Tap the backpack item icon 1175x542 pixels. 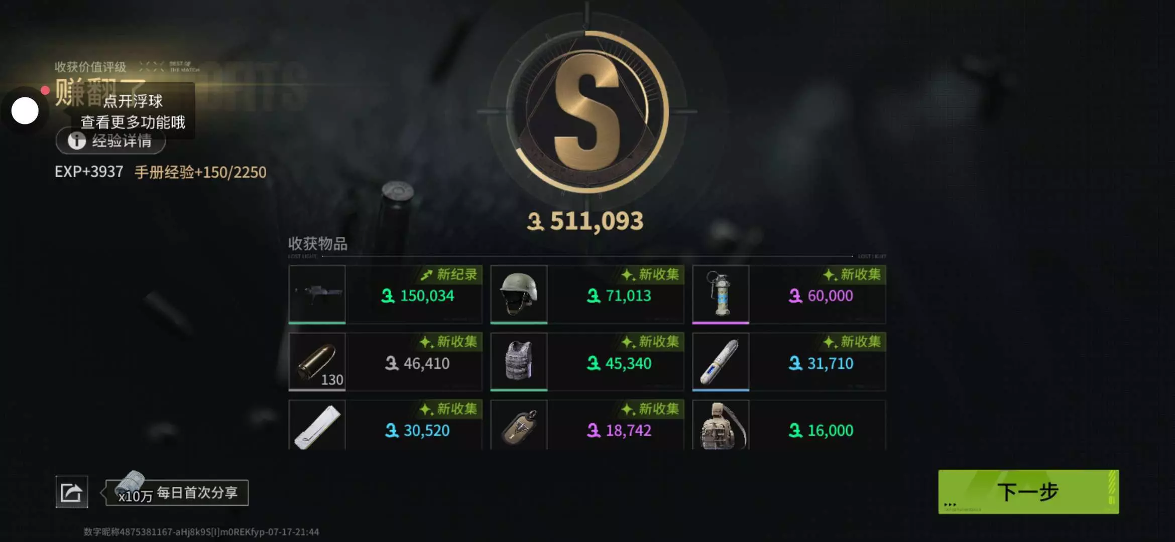(x=721, y=425)
